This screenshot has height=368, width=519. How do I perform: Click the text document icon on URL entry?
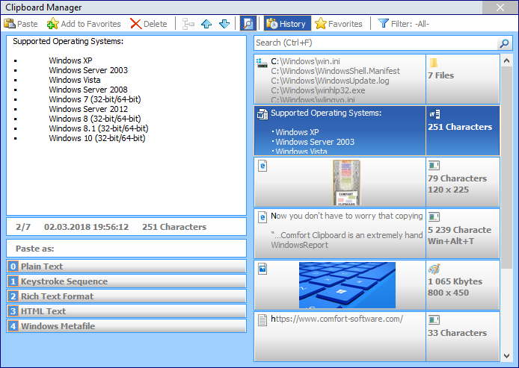tap(262, 319)
